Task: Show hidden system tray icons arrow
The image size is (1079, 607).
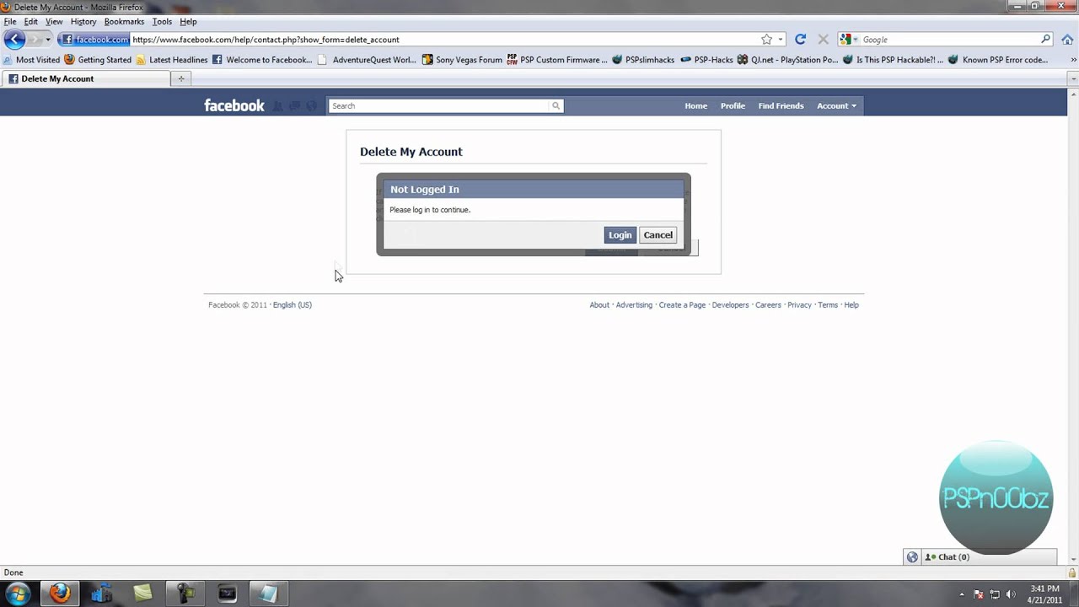Action: click(962, 594)
